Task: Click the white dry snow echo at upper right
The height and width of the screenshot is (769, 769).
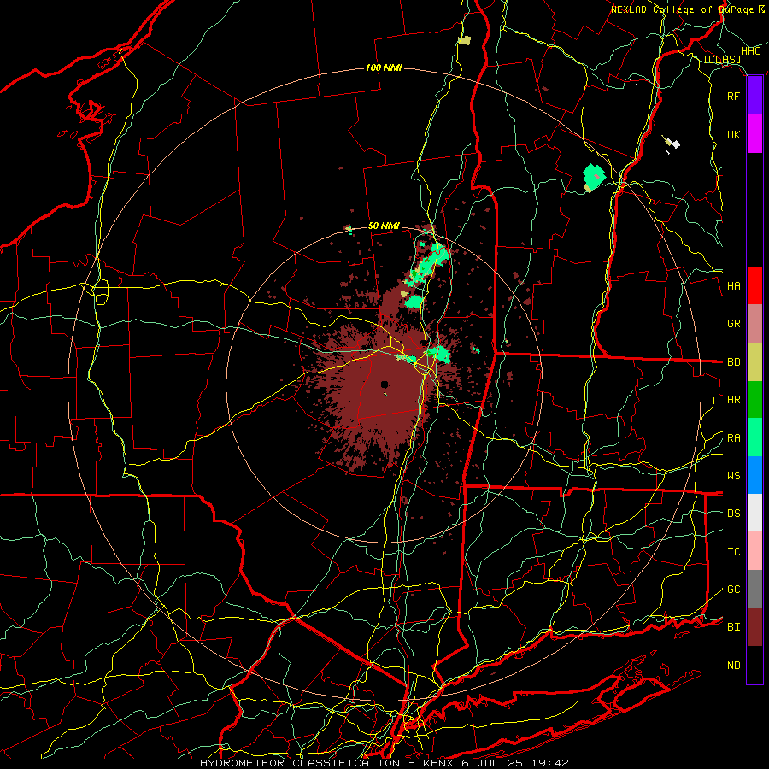Action: pos(675,144)
